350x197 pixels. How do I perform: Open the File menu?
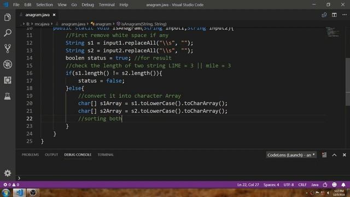(16, 5)
